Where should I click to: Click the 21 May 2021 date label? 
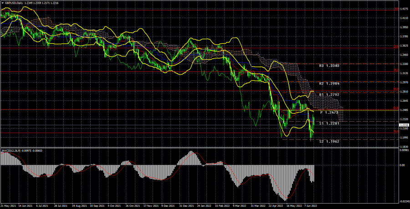(8, 206)
